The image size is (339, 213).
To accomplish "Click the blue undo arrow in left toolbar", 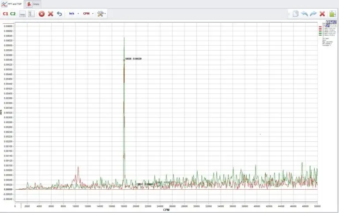I will pyautogui.click(x=59, y=14).
